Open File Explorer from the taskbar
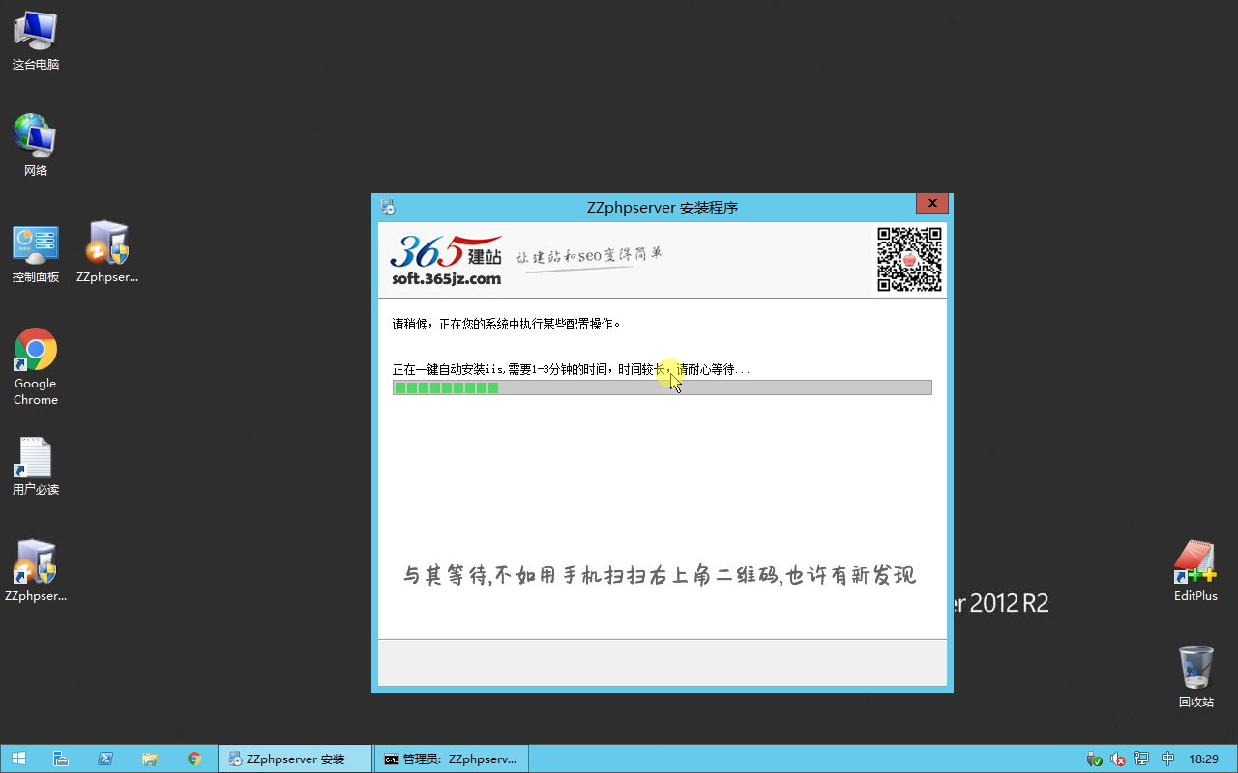The width and height of the screenshot is (1238, 773). tap(150, 759)
